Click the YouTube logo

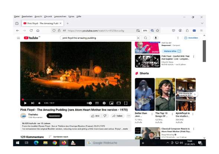point(31,38)
